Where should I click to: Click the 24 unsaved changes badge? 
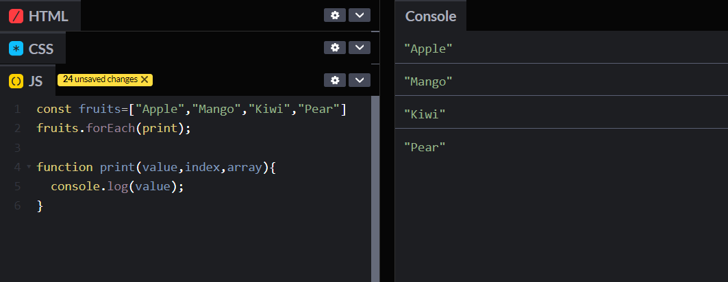pos(100,79)
